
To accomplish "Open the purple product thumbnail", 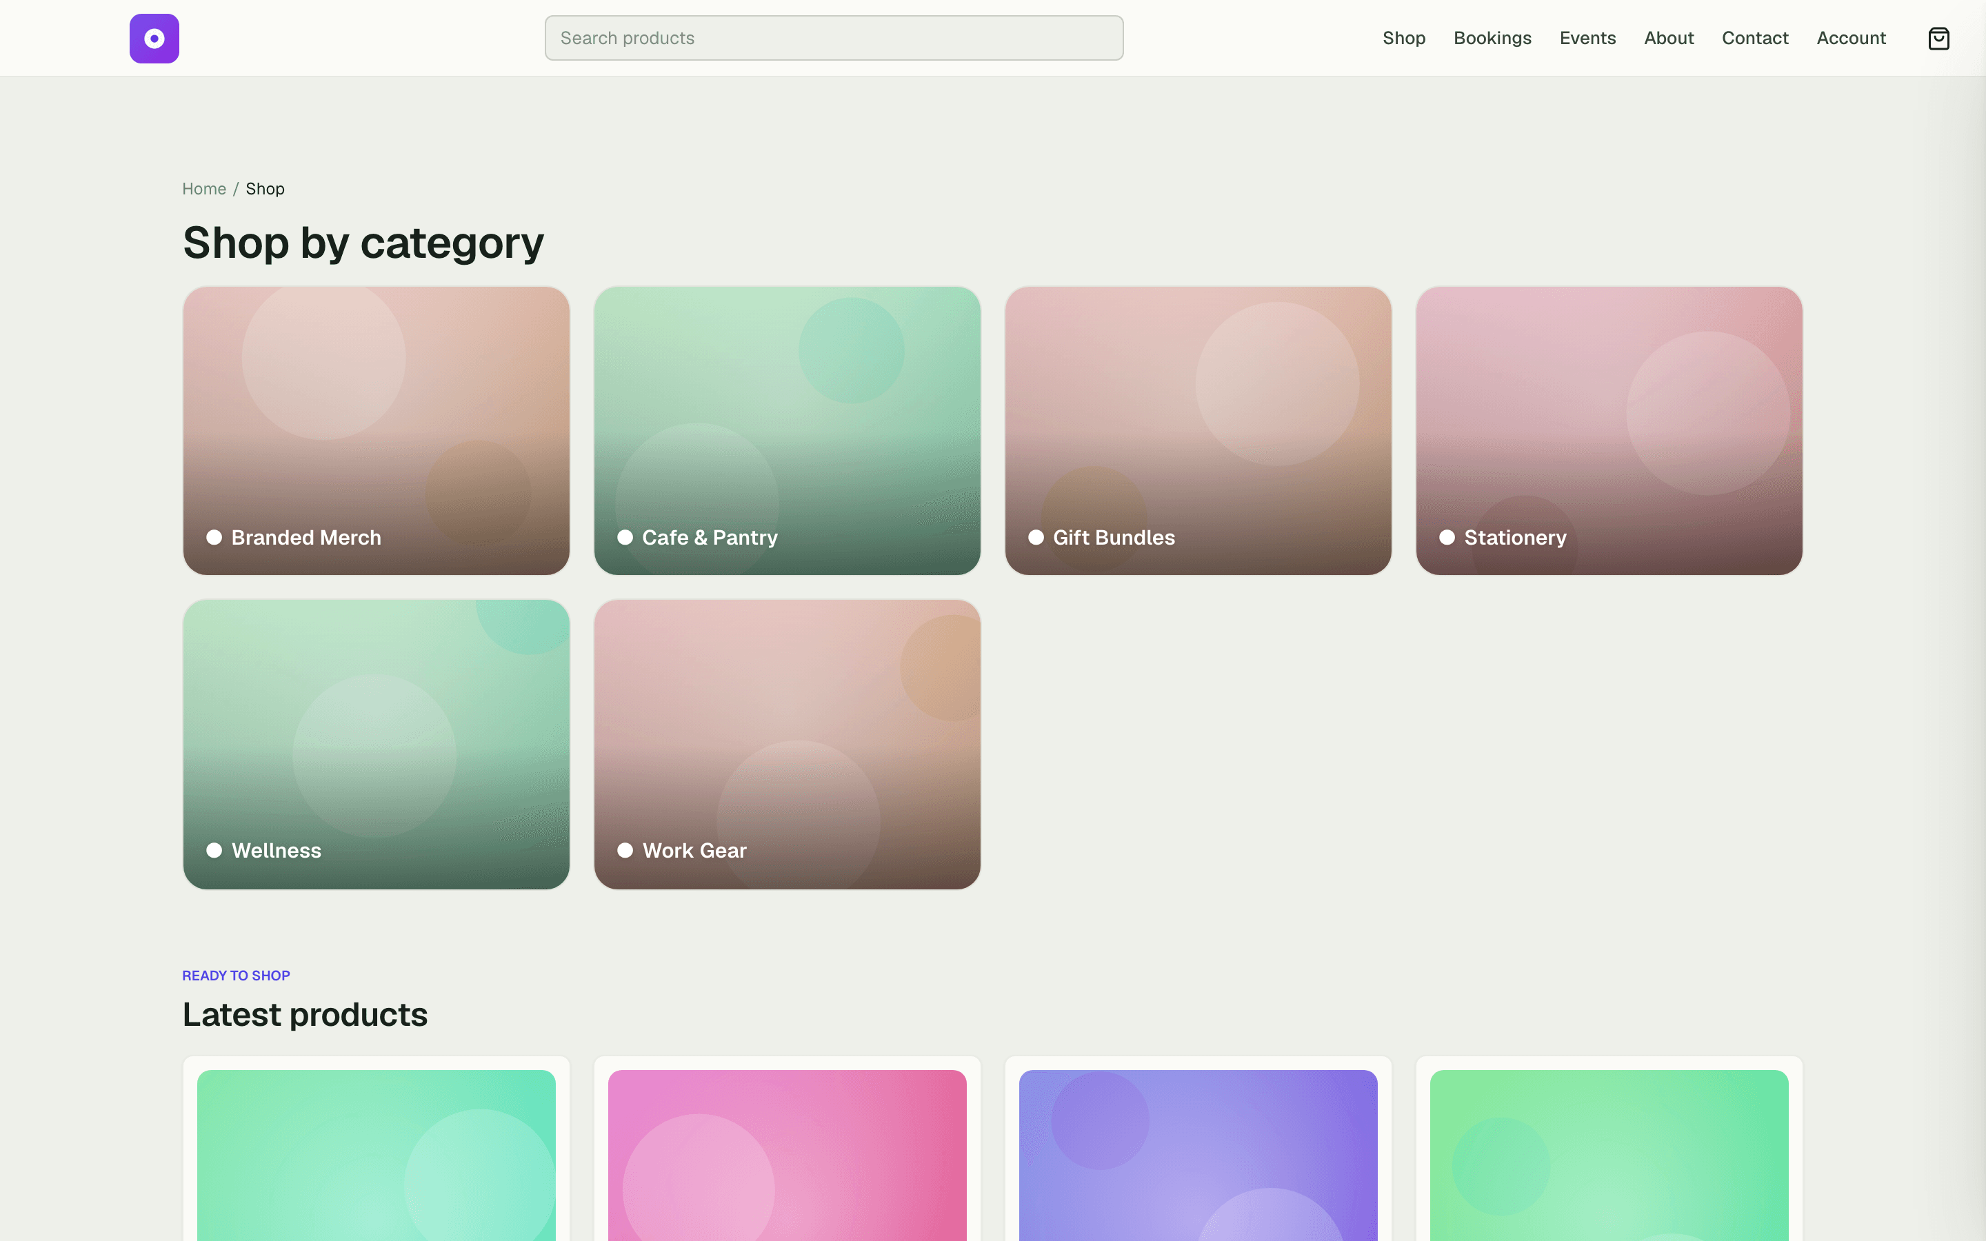I will click(1198, 1155).
